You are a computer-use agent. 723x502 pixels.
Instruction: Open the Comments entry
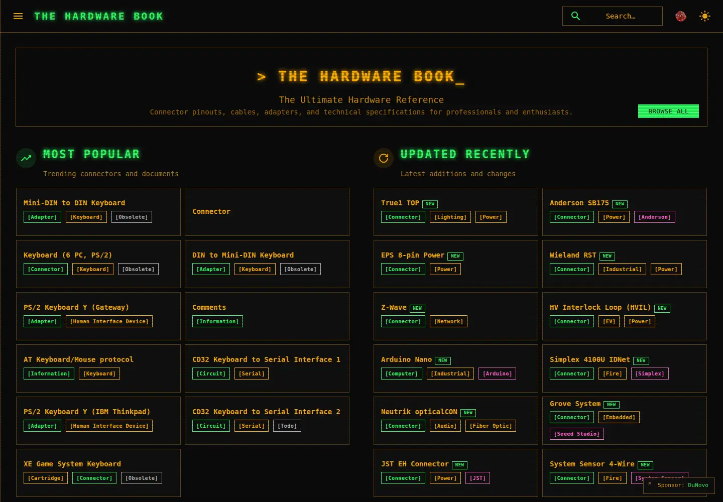pyautogui.click(x=267, y=316)
